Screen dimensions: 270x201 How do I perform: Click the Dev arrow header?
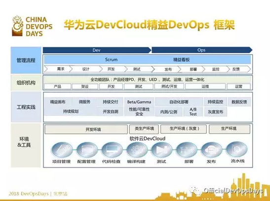[97, 50]
